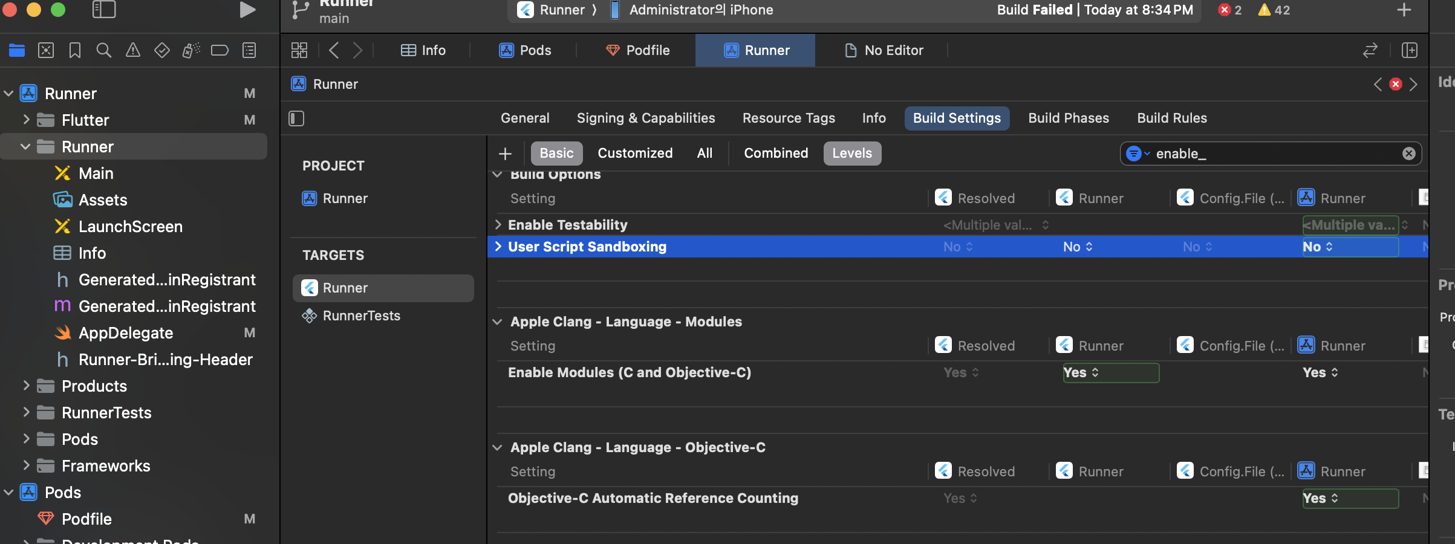
Task: Expand the Products folder
Action: click(25, 386)
